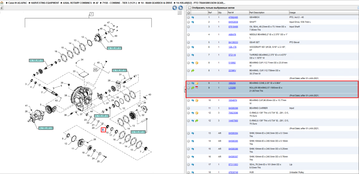Open 'AF' breadcrumb item
359x174 pixels.
pos(97,3)
